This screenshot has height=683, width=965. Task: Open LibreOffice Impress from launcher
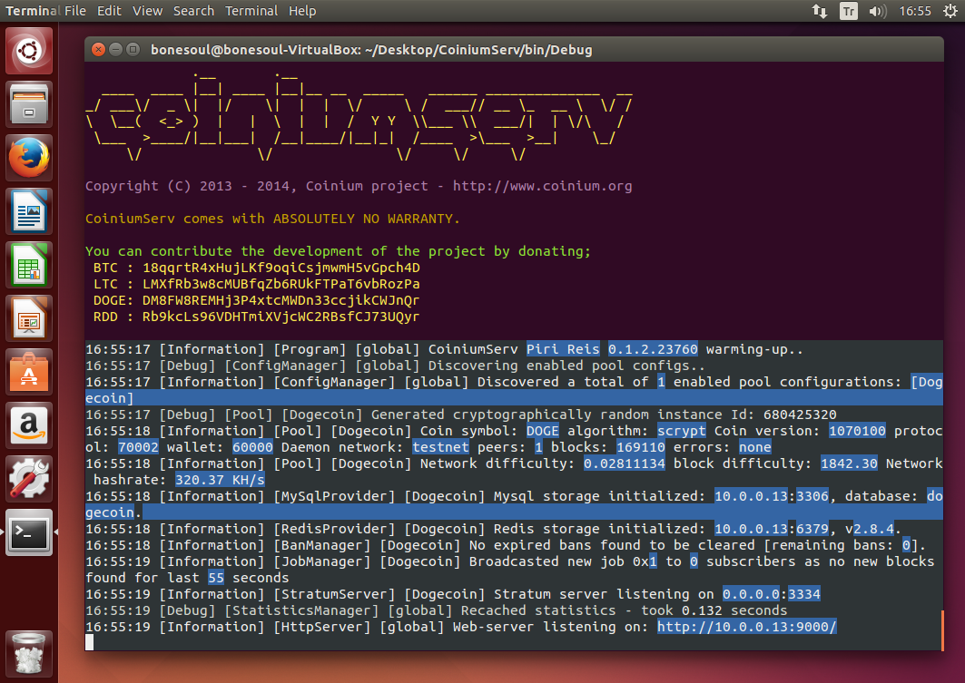(x=29, y=318)
